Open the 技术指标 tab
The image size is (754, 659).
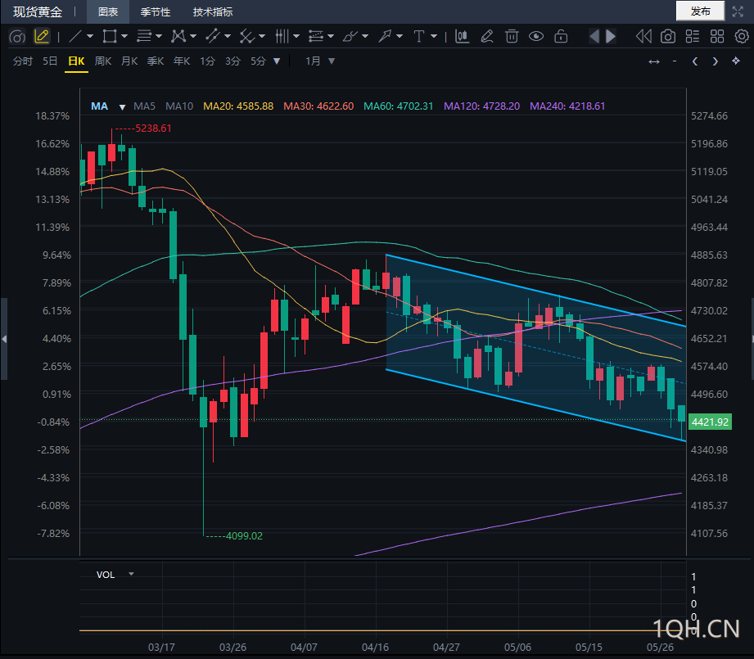(213, 12)
